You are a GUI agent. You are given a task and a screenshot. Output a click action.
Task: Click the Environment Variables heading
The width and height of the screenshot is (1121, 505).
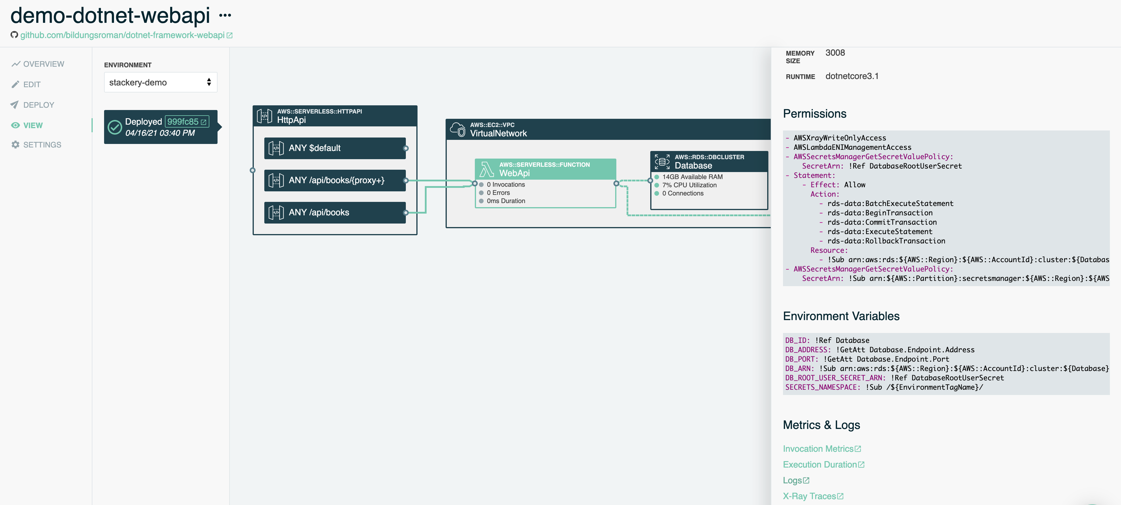click(841, 317)
